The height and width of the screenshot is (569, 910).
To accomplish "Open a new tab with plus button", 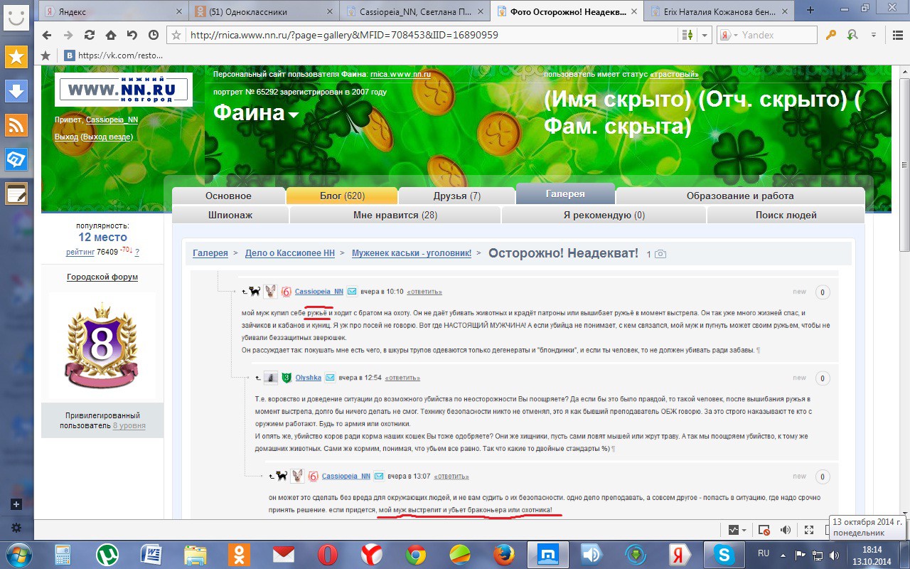I will (x=810, y=10).
